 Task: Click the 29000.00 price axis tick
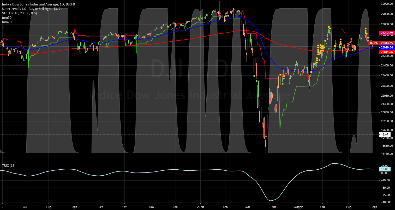click(x=387, y=14)
